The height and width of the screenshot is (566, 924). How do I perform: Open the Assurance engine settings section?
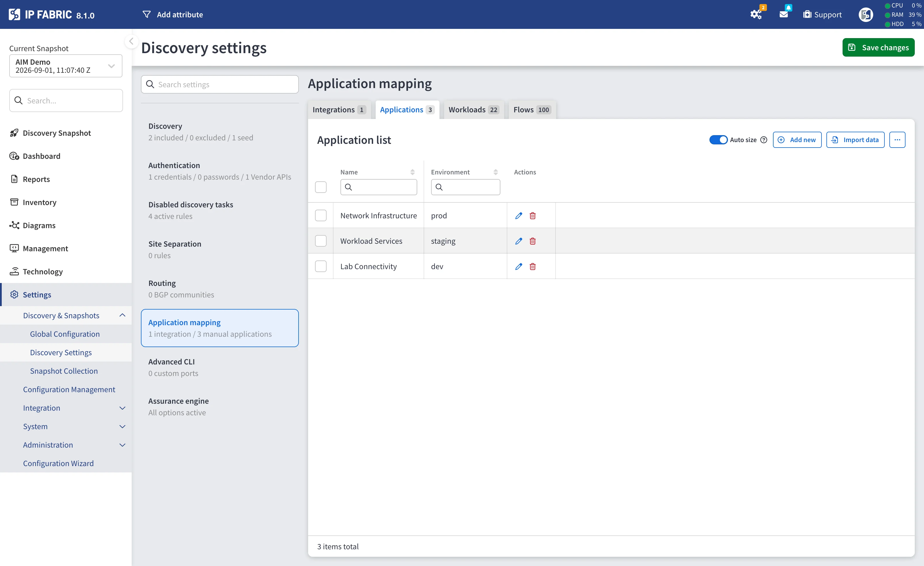click(220, 407)
